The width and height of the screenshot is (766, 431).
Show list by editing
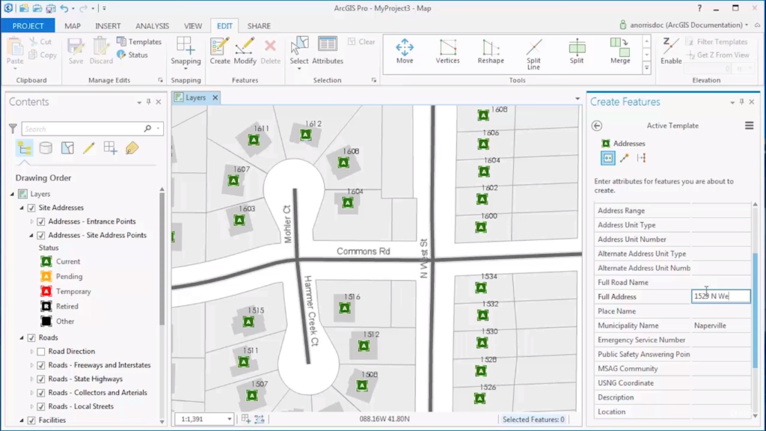[x=89, y=147]
